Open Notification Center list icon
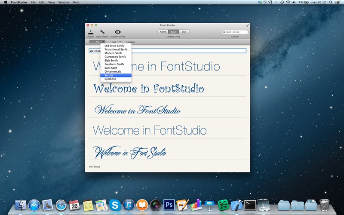Image resolution: width=344 pixels, height=215 pixels. pyautogui.click(x=338, y=2)
